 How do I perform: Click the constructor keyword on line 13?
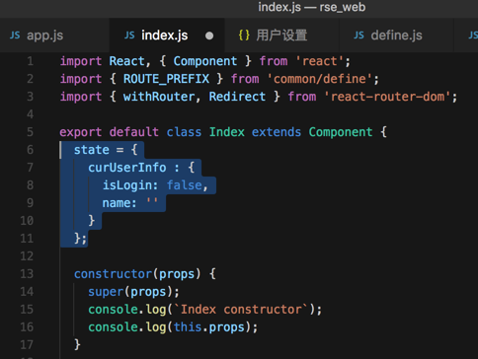(x=113, y=274)
